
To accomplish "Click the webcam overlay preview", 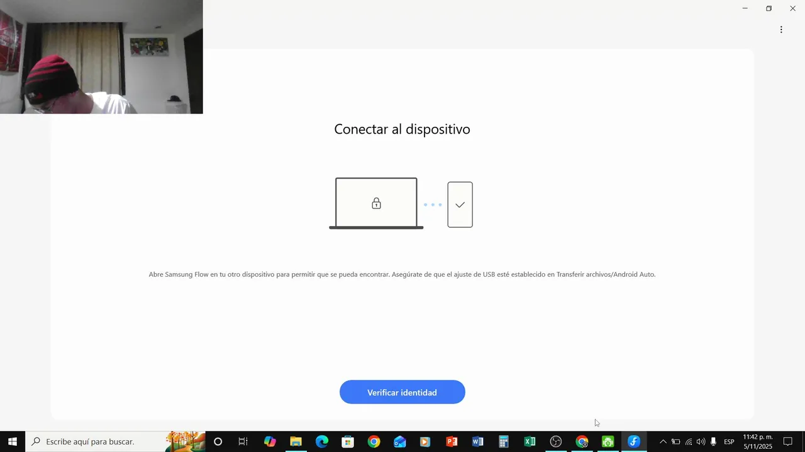I will 101,56.
